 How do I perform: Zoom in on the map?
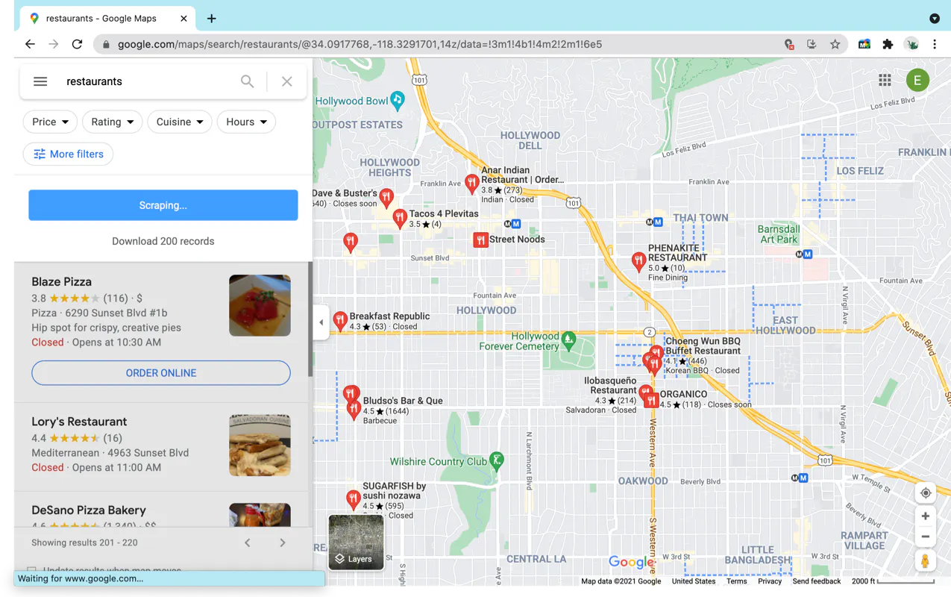pos(925,516)
